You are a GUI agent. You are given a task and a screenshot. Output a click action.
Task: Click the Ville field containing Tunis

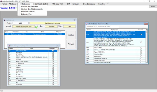(69, 26)
